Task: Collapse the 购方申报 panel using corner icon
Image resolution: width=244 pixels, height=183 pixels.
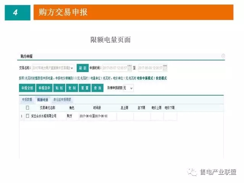Action: click(223, 56)
